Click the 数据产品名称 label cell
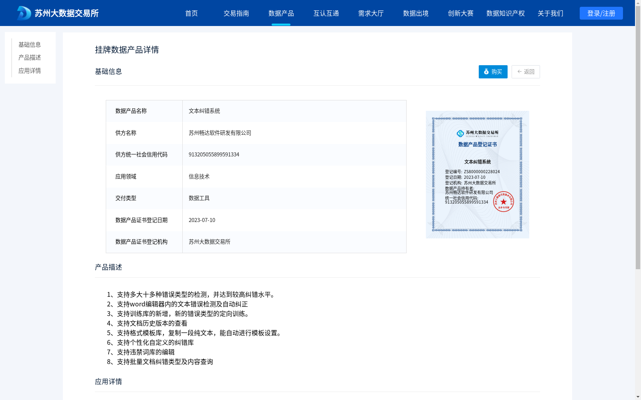Image resolution: width=641 pixels, height=400 pixels. coord(144,111)
